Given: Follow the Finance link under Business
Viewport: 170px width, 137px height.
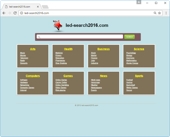Looking at the screenshot, I should click(94, 58).
